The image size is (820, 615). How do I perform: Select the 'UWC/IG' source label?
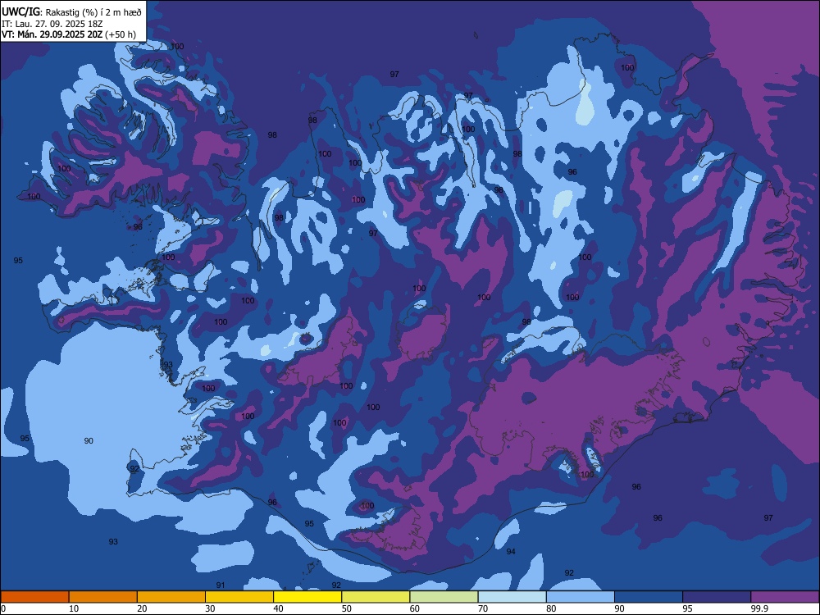tap(21, 12)
